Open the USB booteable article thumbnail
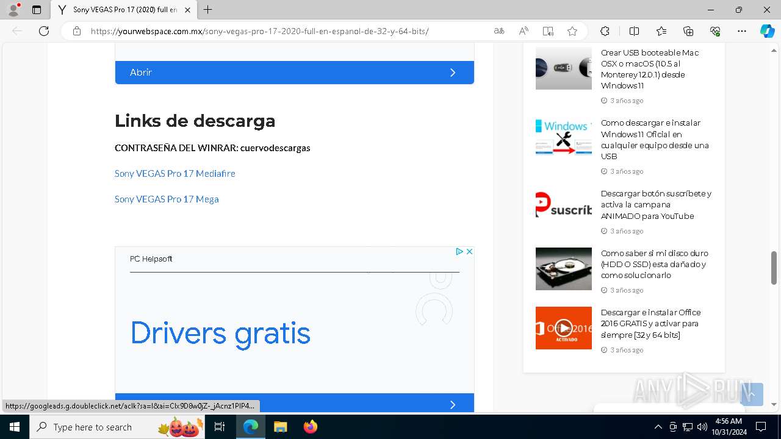 coord(563,68)
